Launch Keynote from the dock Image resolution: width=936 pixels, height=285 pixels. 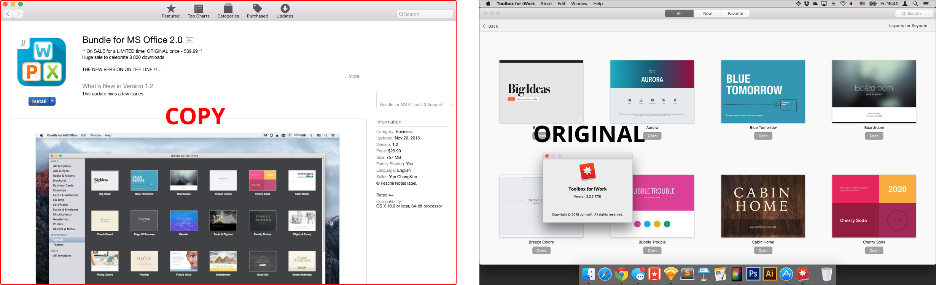[x=704, y=274]
